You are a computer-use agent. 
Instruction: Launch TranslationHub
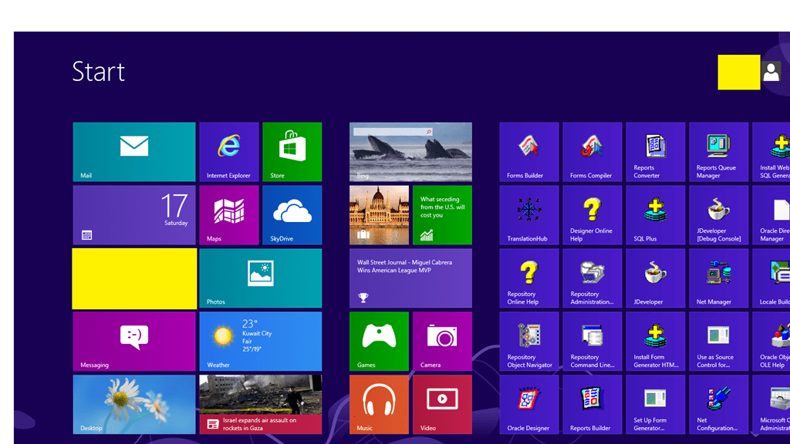529,215
